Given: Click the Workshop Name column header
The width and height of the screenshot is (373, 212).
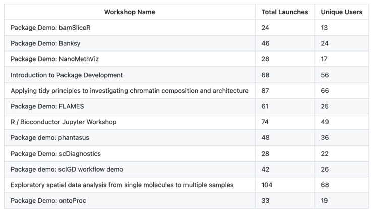Looking at the screenshot, I should 130,12.
